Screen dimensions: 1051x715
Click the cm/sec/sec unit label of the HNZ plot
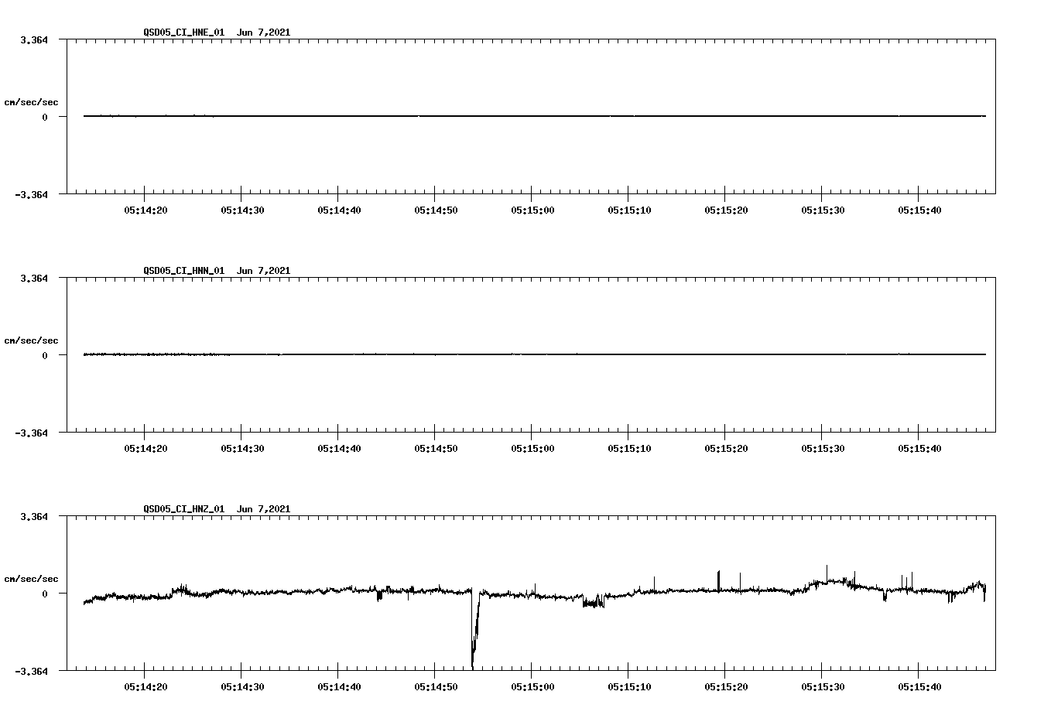click(x=31, y=579)
